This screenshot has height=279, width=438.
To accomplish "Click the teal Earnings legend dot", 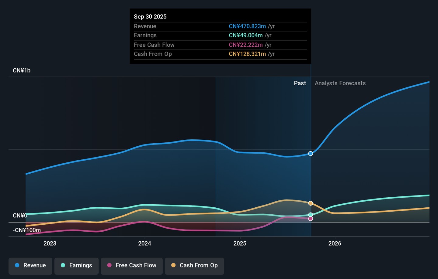I will coord(63,265).
